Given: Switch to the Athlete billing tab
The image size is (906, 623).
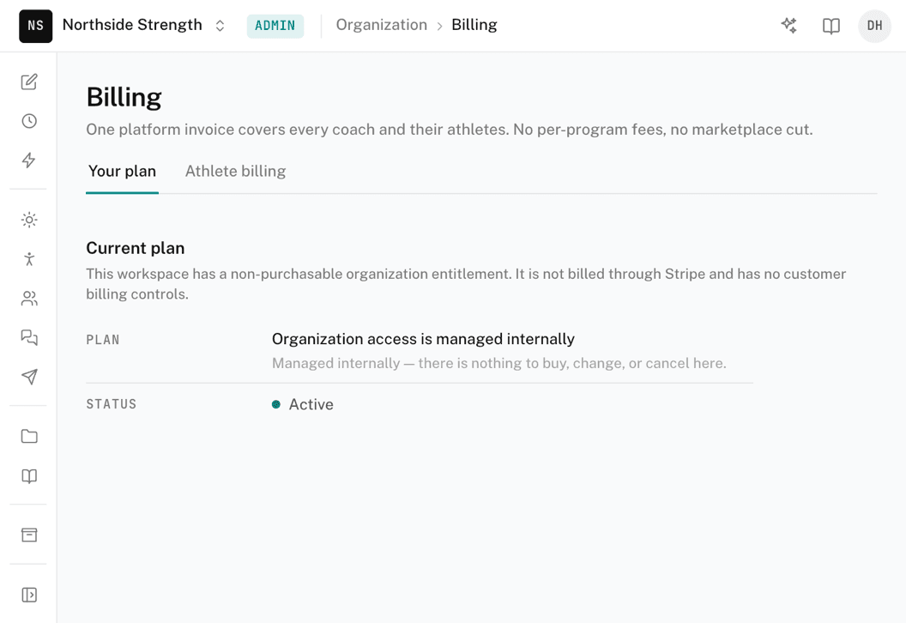Looking at the screenshot, I should [x=235, y=171].
